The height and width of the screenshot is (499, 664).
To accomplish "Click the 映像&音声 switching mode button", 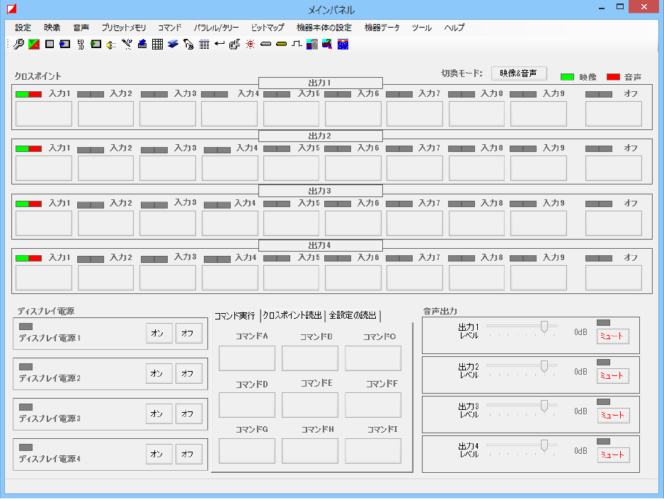I will click(519, 74).
